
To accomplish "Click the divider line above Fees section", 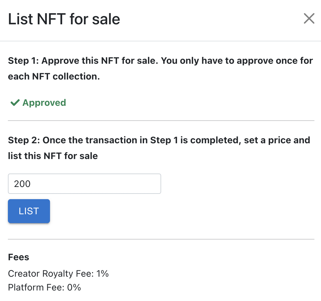I will click(160, 239).
